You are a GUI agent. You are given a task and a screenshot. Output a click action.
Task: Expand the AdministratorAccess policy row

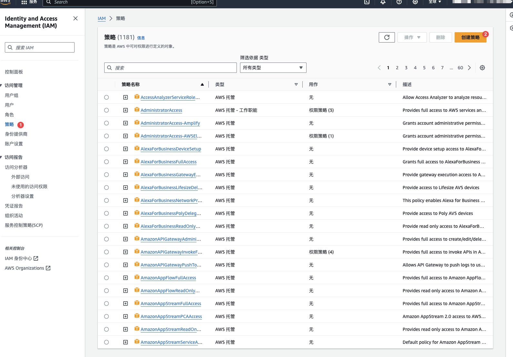click(x=126, y=110)
